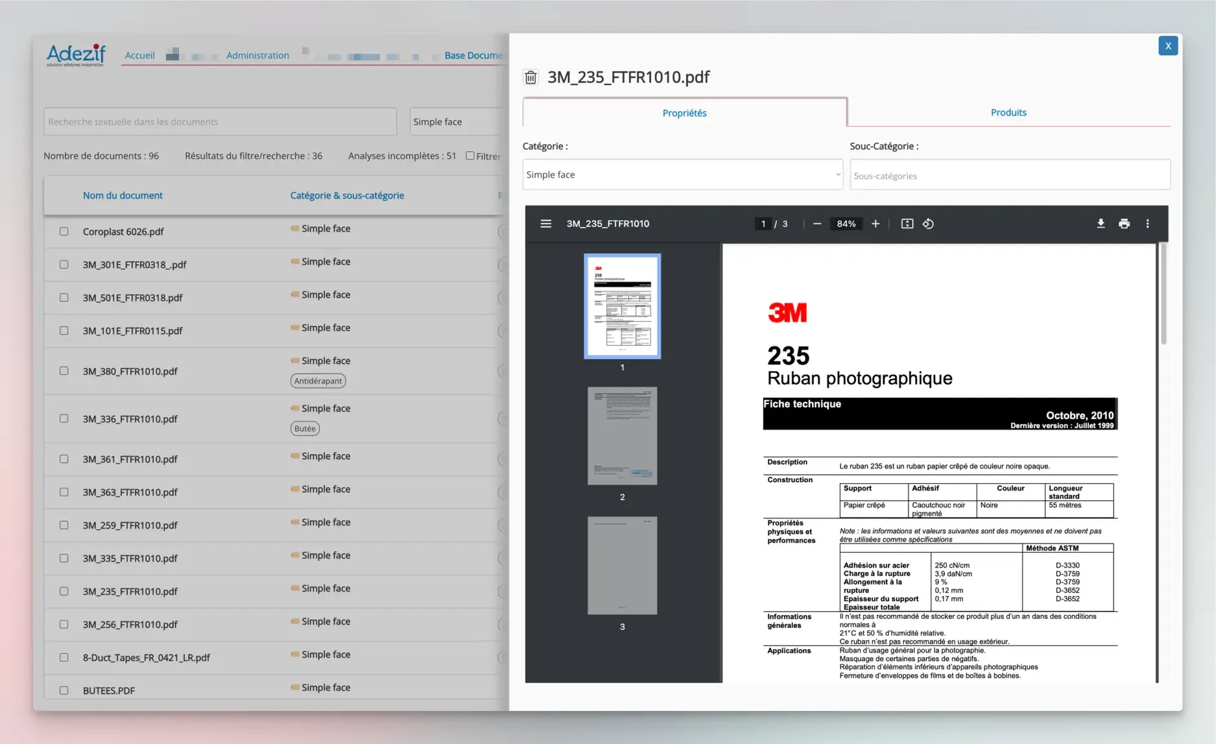Print the PDF document

pyautogui.click(x=1124, y=224)
